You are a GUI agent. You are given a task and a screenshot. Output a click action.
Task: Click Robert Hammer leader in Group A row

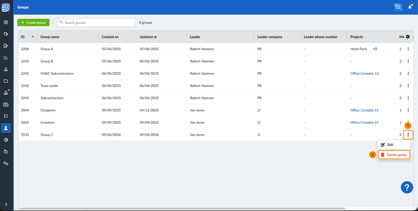pyautogui.click(x=202, y=49)
